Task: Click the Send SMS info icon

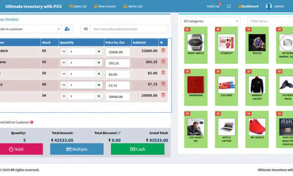Action: click(x=32, y=122)
